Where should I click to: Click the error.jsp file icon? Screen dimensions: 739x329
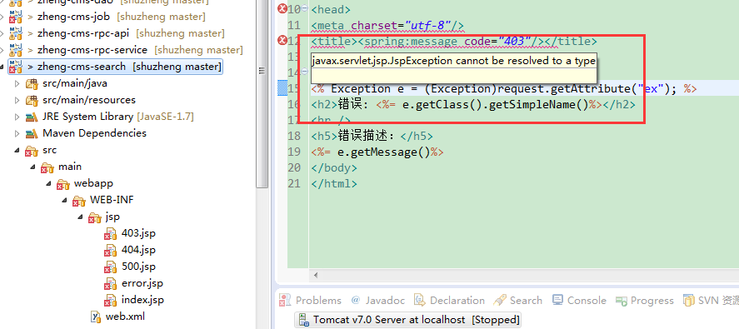[x=110, y=284]
